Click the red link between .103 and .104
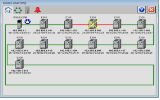 pyautogui.click(x=105, y=25)
